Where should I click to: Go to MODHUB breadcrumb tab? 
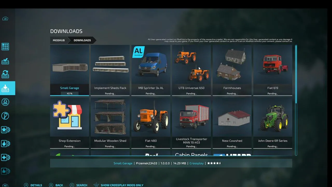pos(59,40)
